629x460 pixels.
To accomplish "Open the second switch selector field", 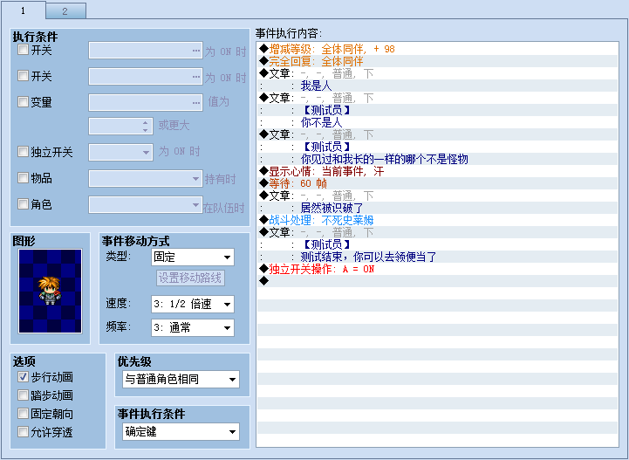I will tap(145, 76).
